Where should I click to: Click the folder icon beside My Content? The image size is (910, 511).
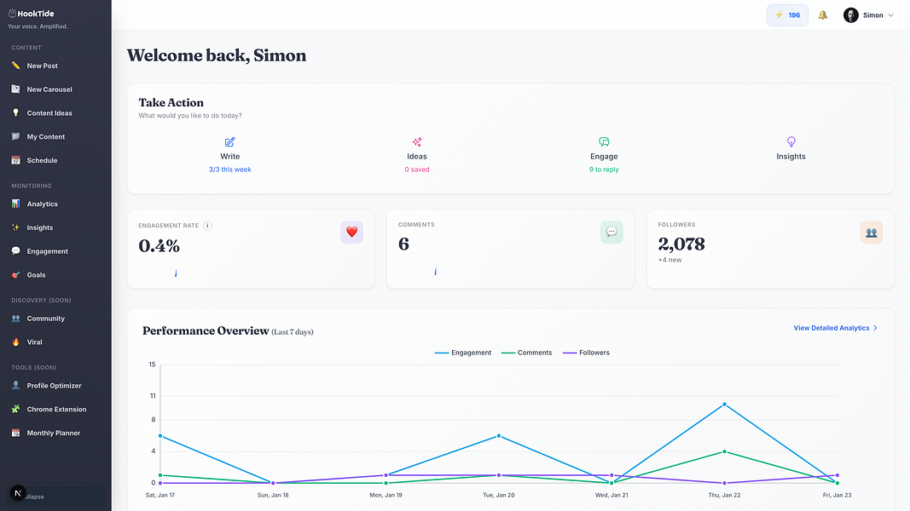tap(15, 137)
